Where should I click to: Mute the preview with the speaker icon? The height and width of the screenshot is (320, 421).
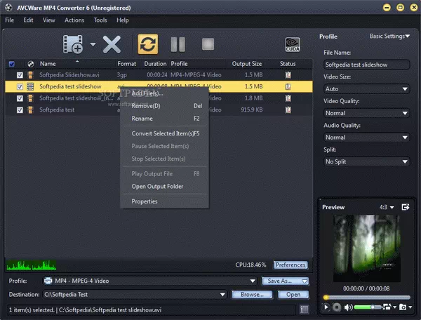[348, 307]
